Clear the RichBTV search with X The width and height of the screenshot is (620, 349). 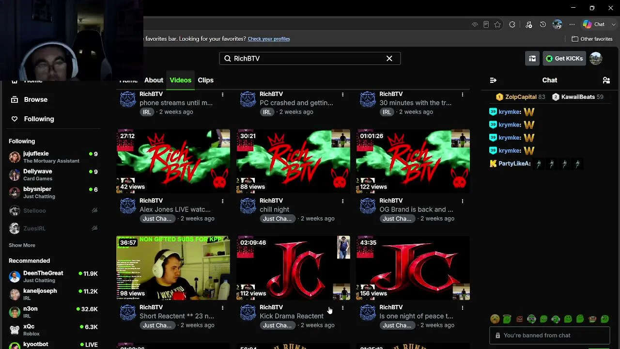tap(389, 59)
